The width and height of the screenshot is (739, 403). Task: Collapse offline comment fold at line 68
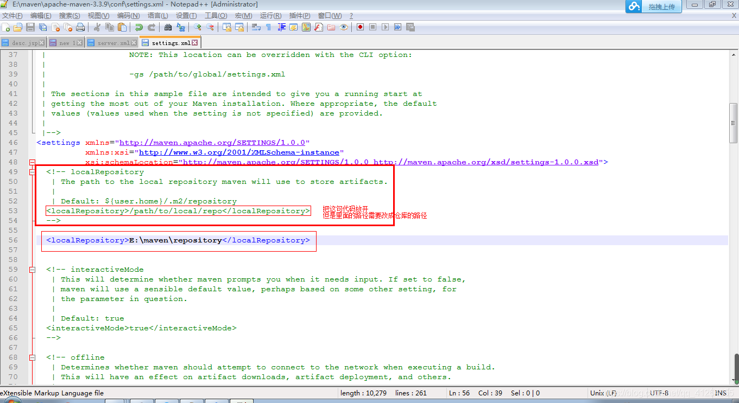[x=32, y=357]
